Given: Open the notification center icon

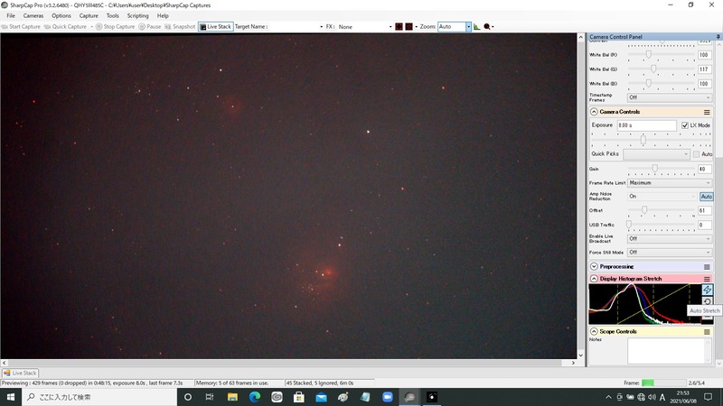Looking at the screenshot, I should coord(709,397).
